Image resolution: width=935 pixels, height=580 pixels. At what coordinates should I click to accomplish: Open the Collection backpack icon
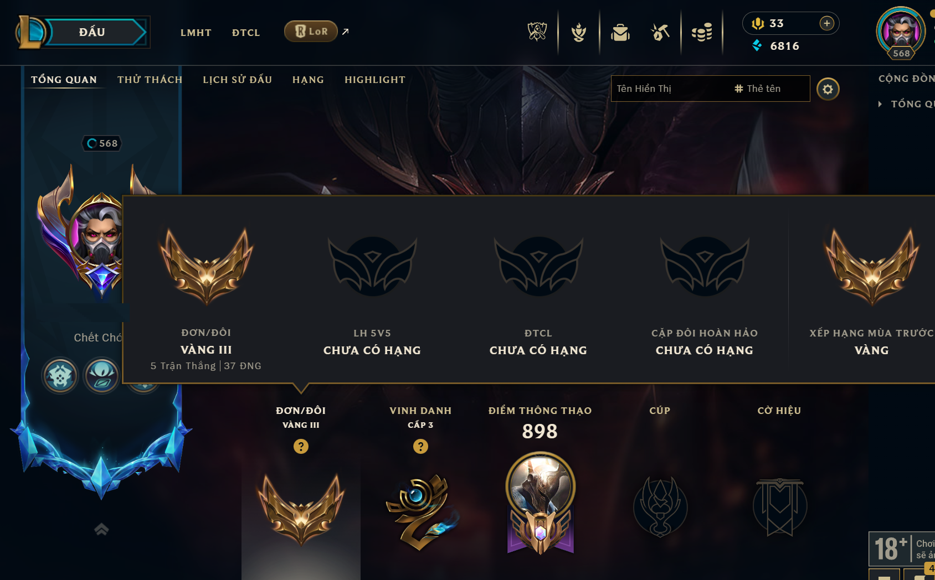pyautogui.click(x=620, y=33)
